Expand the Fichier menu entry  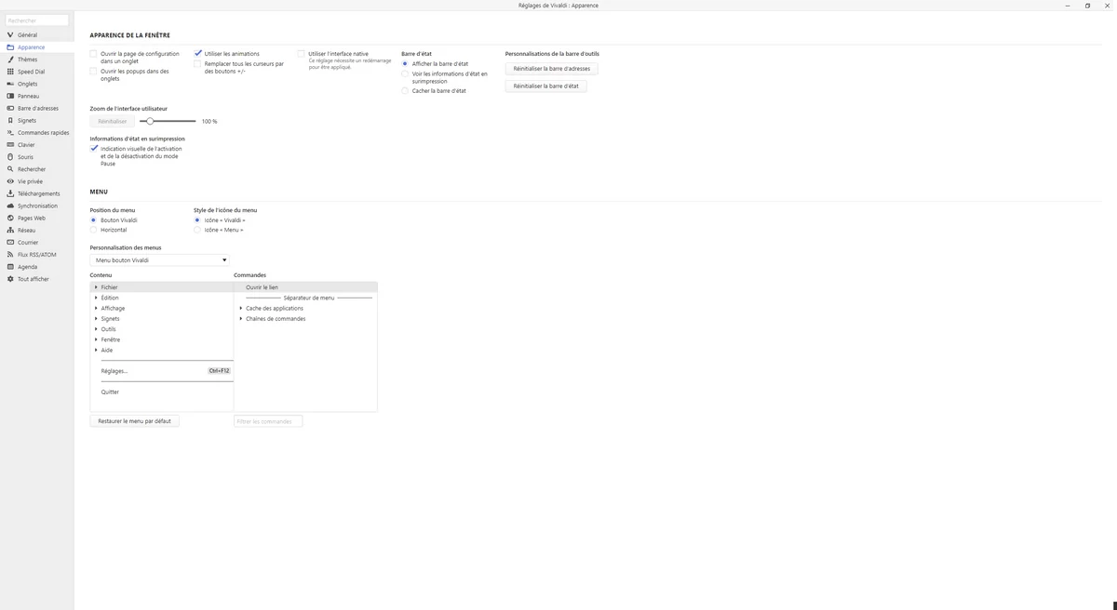(96, 287)
